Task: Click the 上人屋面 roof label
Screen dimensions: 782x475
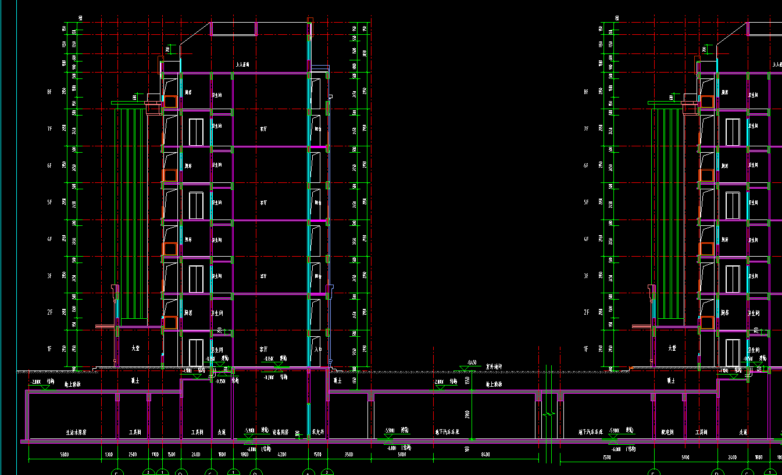Action: [x=242, y=65]
